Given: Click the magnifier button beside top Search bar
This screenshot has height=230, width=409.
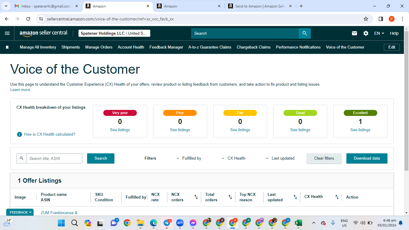Looking at the screenshot, I should coord(305,33).
